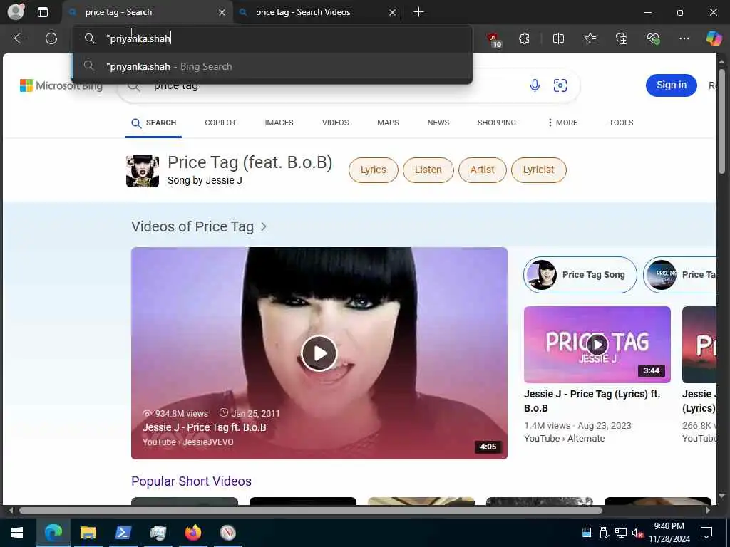This screenshot has height=547, width=730.
Task: Open PowerShell from the taskbar
Action: (123, 533)
